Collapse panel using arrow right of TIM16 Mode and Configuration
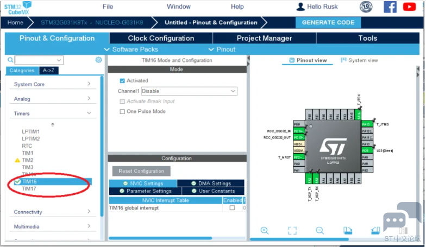 click(248, 58)
